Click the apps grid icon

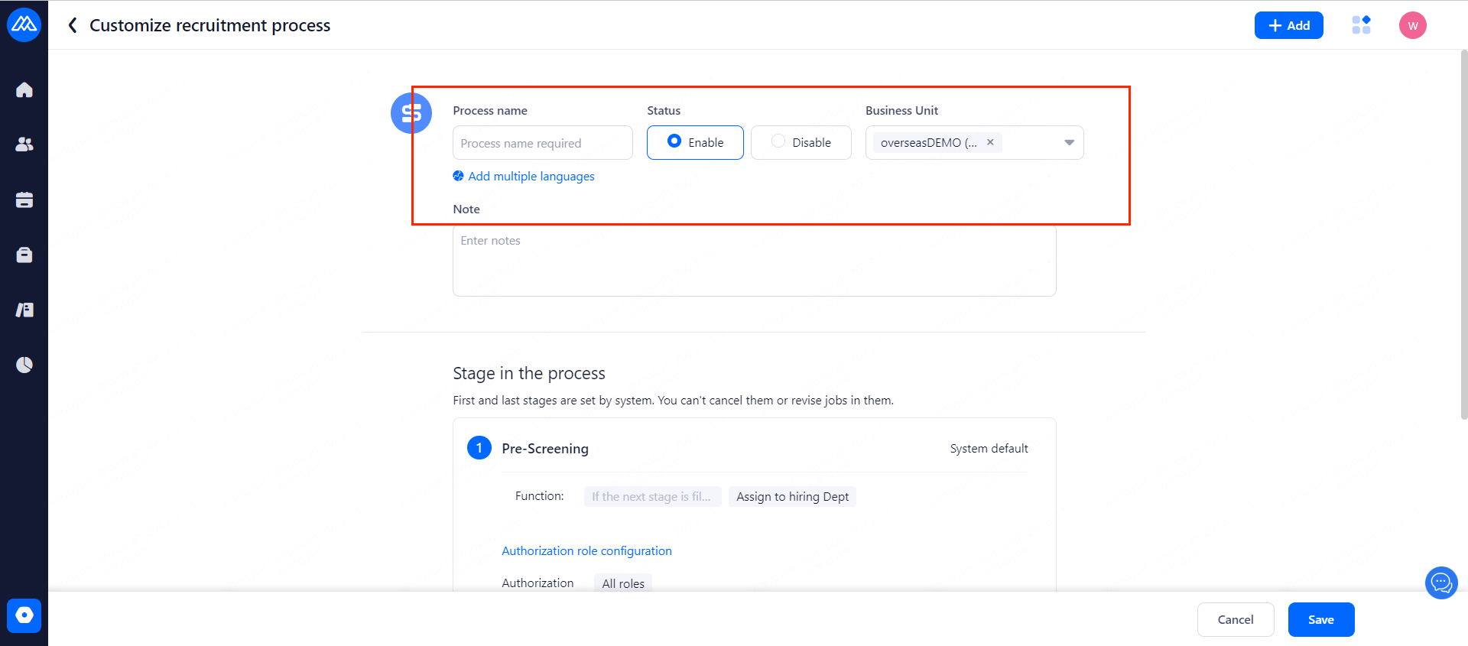point(1361,25)
